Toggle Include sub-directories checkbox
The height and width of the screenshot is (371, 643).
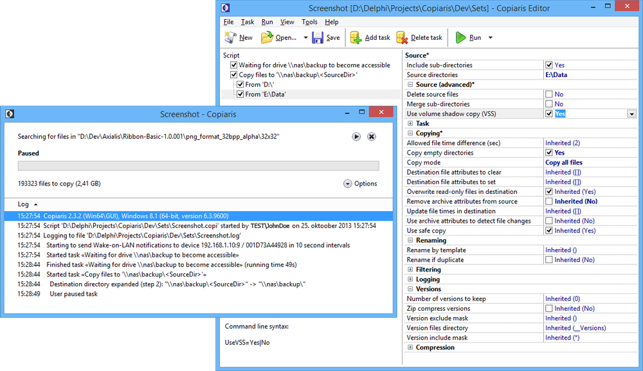click(548, 65)
